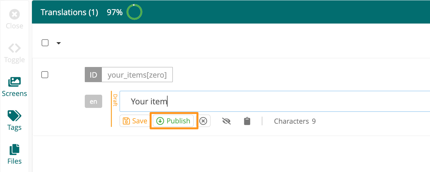Image resolution: width=430 pixels, height=172 pixels.
Task: Tick the select-all checkbox at the top
Action: 45,43
